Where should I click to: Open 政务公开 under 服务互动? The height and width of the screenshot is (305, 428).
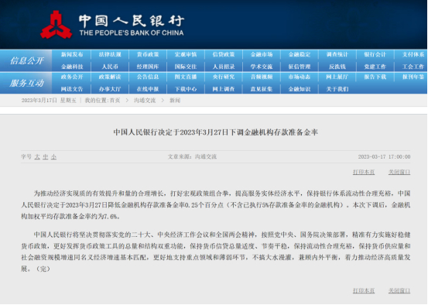pyautogui.click(x=72, y=77)
